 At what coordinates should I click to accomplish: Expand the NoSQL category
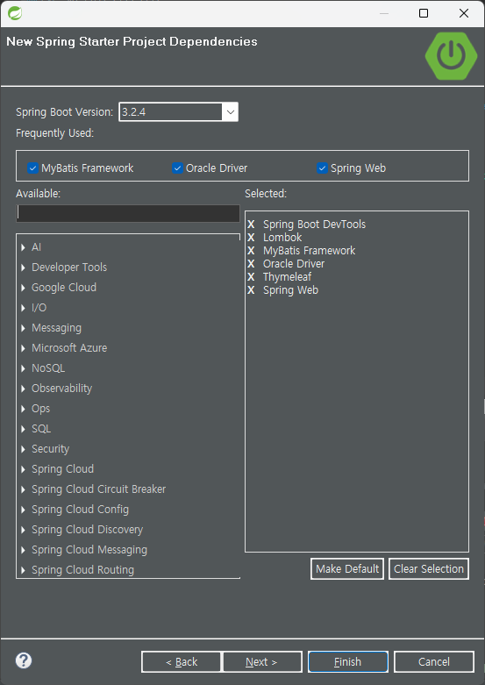pyautogui.click(x=23, y=368)
